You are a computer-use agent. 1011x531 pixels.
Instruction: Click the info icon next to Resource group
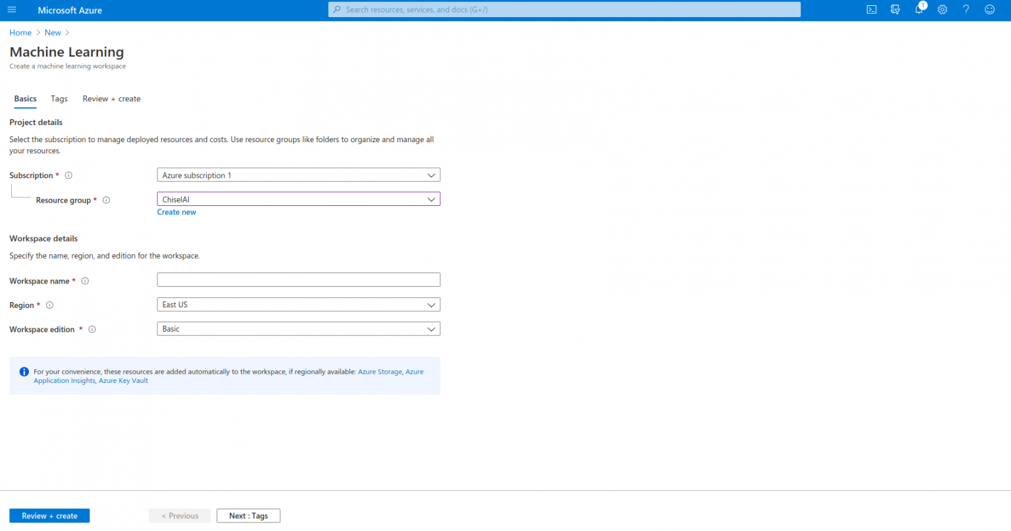tap(106, 200)
